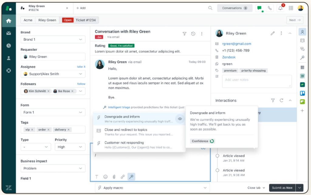Screen dimensions: 311x195
Task: Open the user context panel icon
Action: 302,32
